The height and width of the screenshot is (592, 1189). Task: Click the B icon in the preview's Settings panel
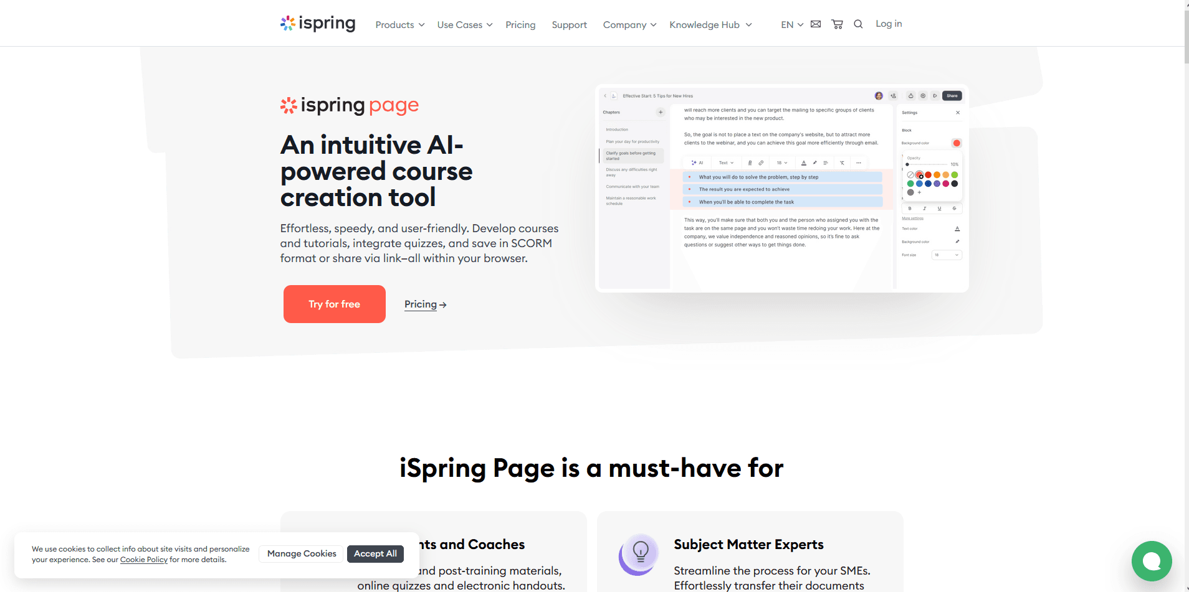tap(910, 209)
